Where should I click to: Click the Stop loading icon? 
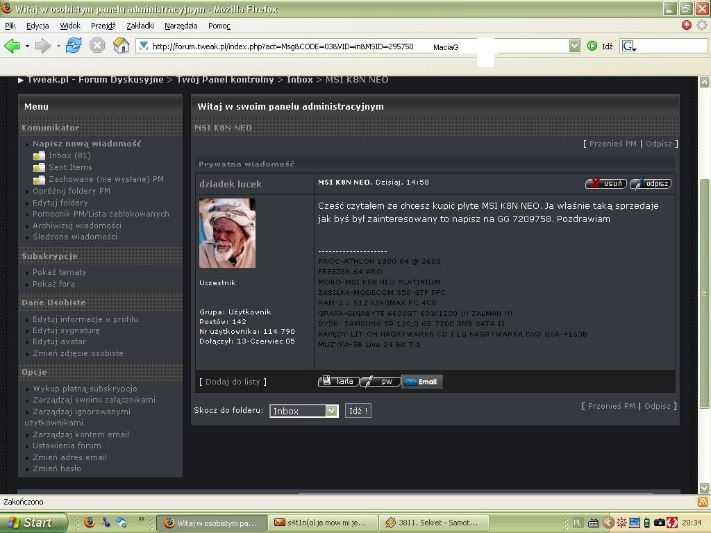coord(97,46)
